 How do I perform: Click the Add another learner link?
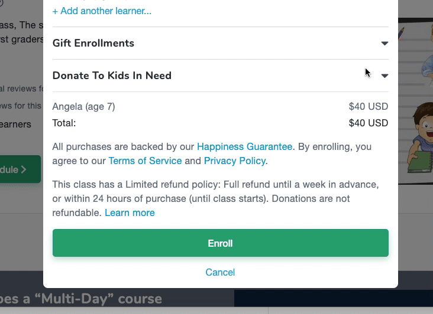pyautogui.click(x=102, y=11)
